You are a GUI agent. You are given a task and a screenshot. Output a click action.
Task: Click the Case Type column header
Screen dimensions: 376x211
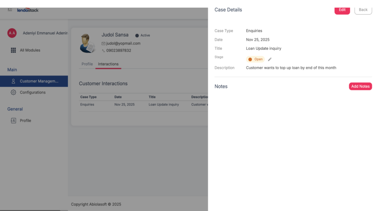pos(88,97)
